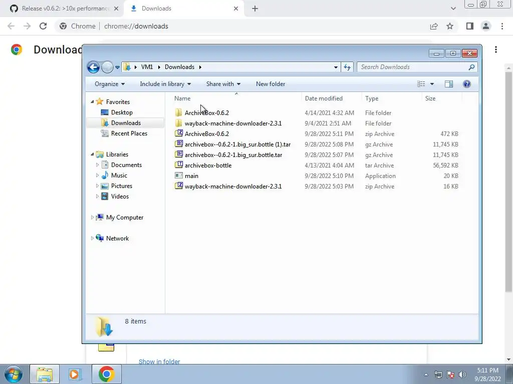The width and height of the screenshot is (513, 384).
Task: Open the arrow after the Downloads breadcrumb
Action: (200, 67)
